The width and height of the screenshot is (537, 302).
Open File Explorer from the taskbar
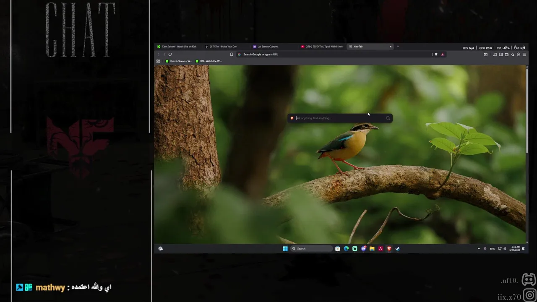(372, 249)
